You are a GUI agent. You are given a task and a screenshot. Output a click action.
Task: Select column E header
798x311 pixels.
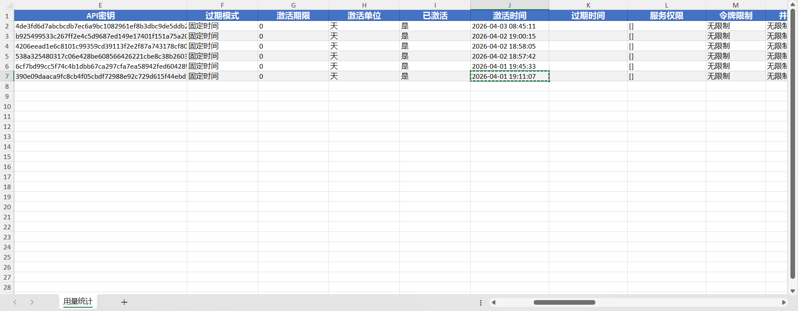(100, 5)
